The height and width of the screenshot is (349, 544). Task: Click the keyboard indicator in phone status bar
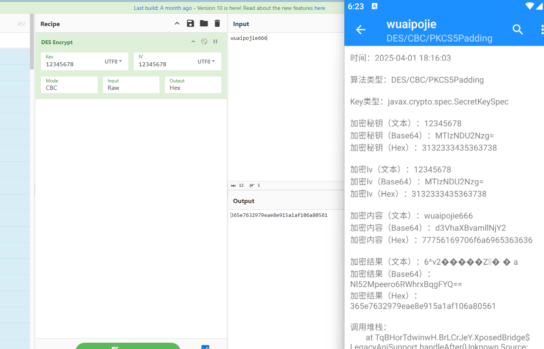[x=375, y=6]
